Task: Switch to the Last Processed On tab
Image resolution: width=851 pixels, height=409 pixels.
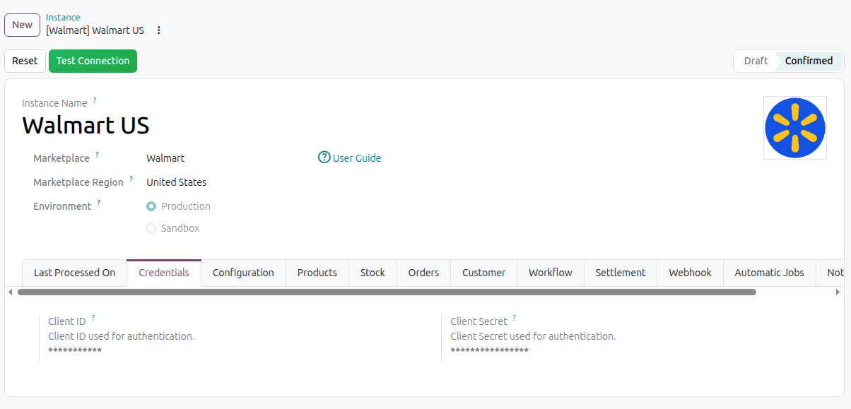Action: 74,273
